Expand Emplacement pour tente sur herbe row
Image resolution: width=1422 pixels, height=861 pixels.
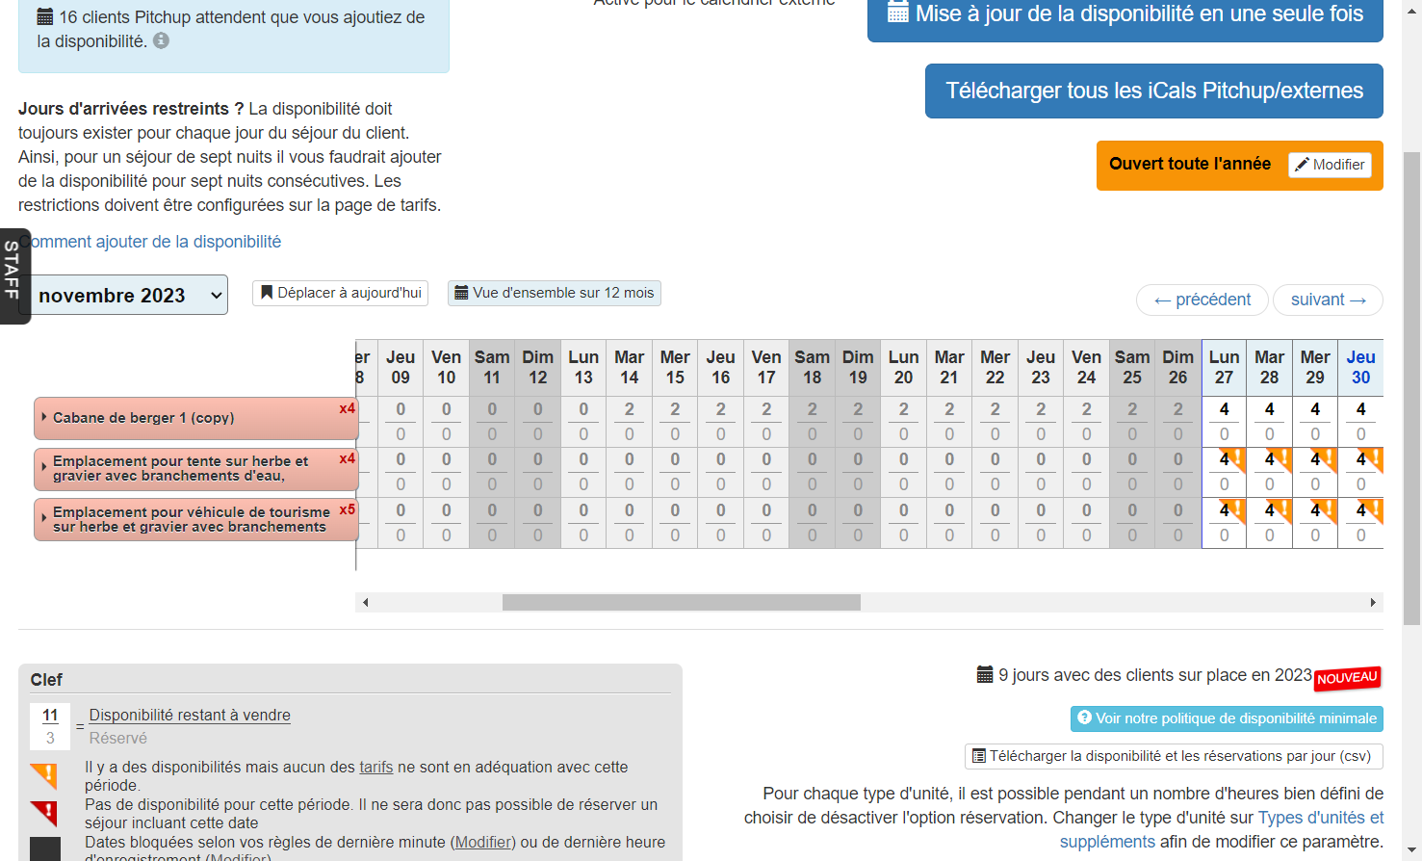44,468
